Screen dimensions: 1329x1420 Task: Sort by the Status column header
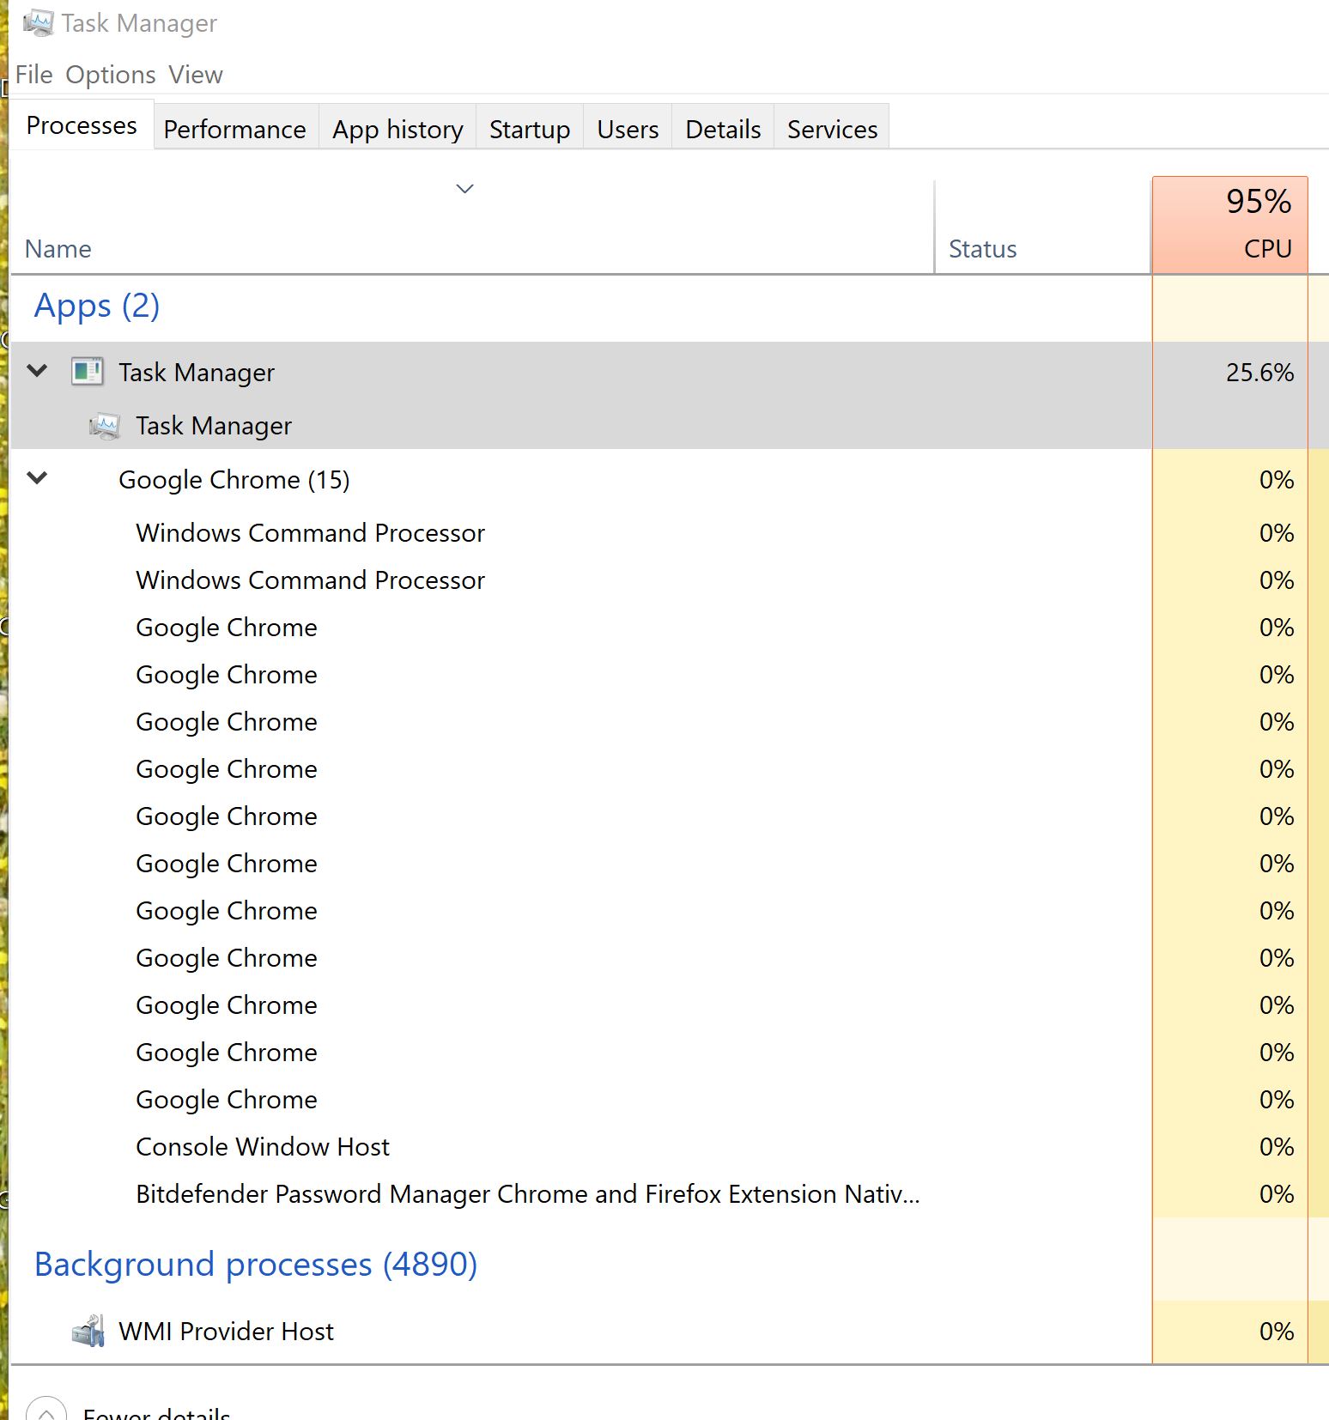(1043, 227)
